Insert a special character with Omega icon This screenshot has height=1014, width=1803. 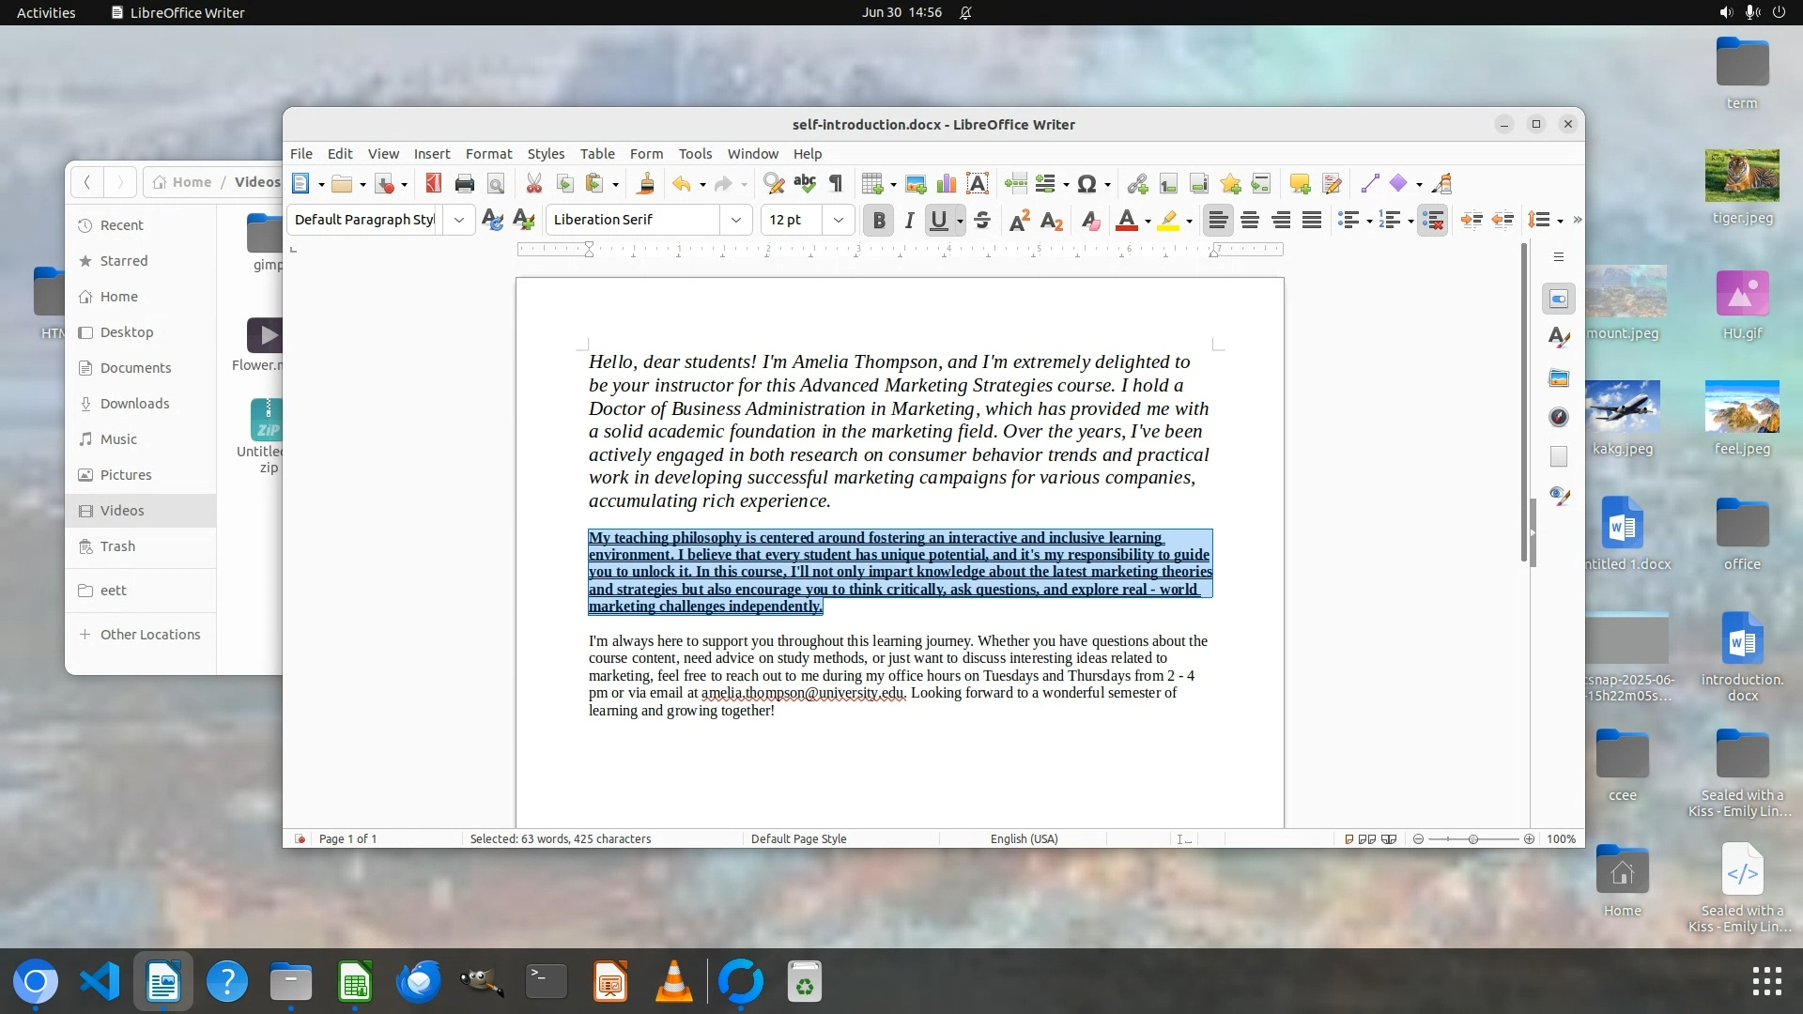point(1086,184)
